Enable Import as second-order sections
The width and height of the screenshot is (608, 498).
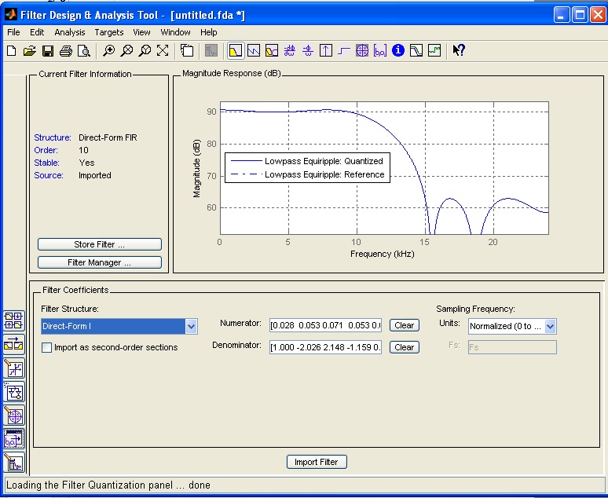[47, 347]
